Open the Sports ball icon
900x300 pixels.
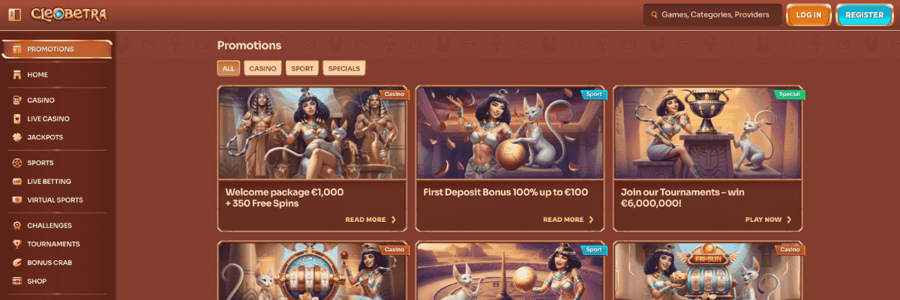17,163
